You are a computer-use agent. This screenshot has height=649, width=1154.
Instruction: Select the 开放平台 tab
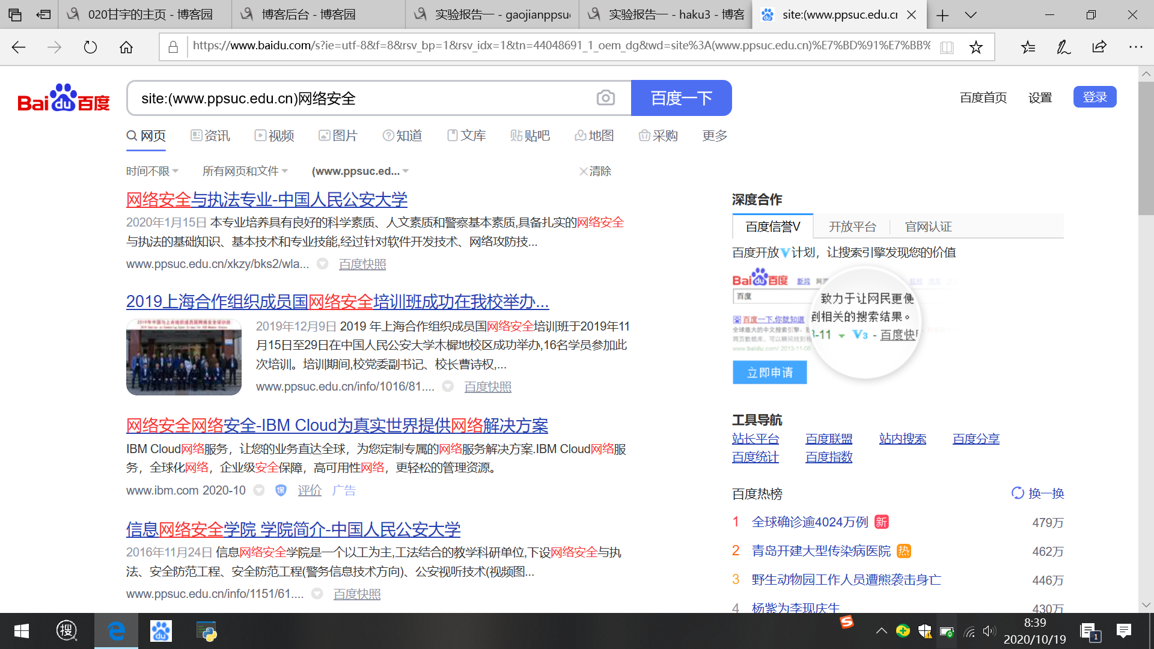point(852,227)
